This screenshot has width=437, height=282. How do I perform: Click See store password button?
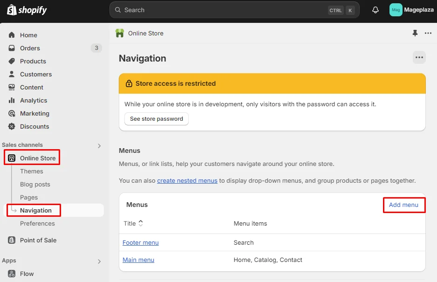157,119
